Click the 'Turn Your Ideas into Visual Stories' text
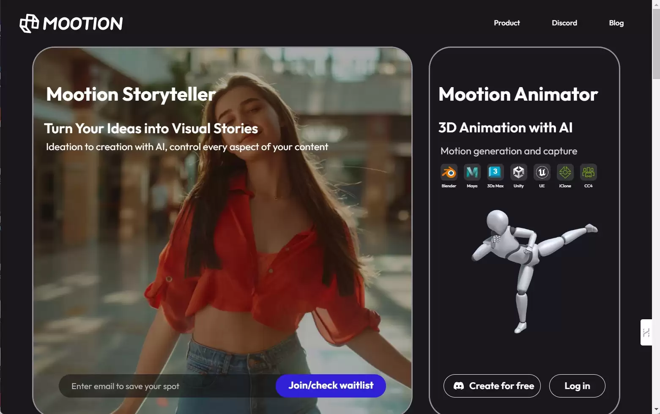This screenshot has width=660, height=414. pos(151,128)
